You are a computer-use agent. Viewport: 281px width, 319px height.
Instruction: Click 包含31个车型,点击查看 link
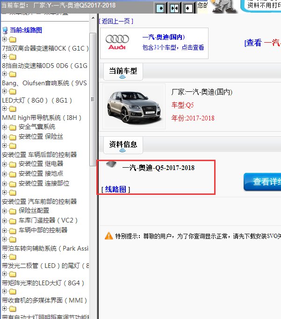coord(173,47)
